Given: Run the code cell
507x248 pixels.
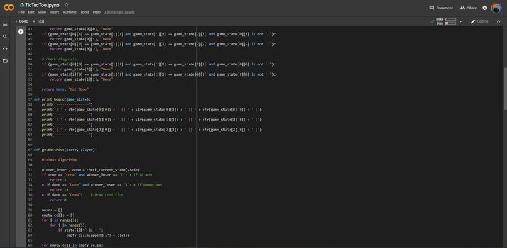Looking at the screenshot, I should [21, 31].
